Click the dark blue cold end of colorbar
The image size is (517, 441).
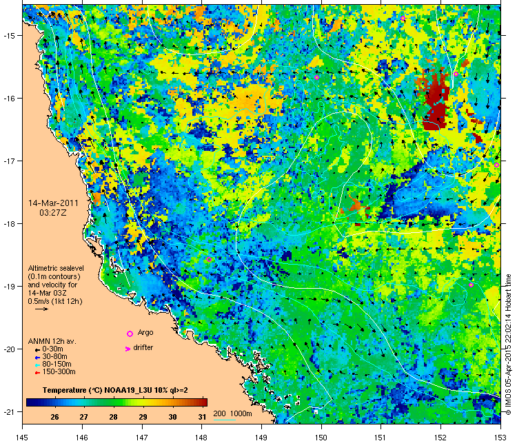point(31,402)
